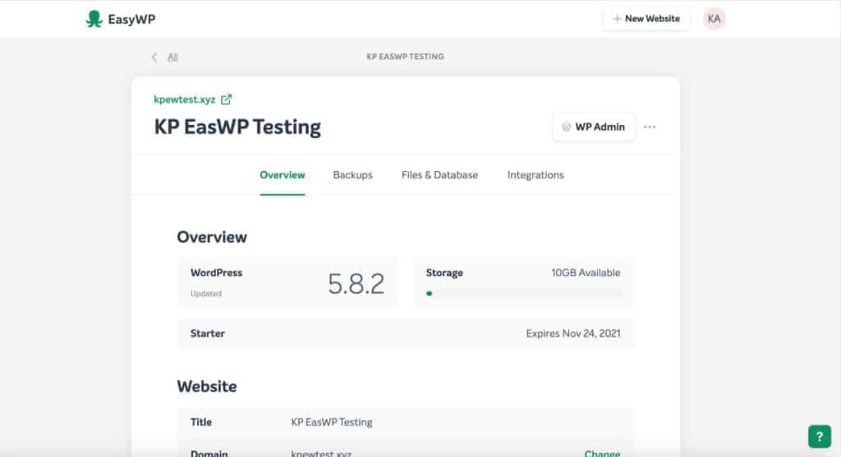Click the Website section heading
The height and width of the screenshot is (457, 841).
pos(207,386)
